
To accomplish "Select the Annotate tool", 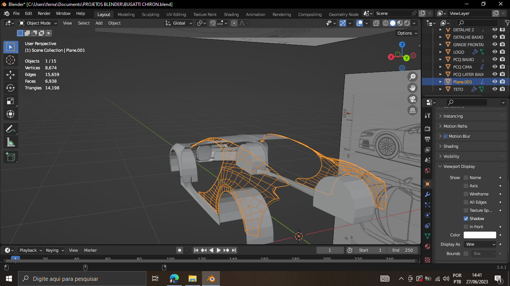I will (10, 129).
